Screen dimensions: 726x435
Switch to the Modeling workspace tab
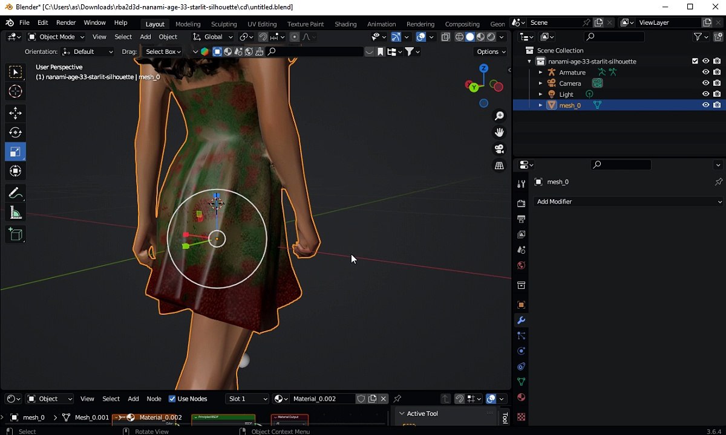[x=188, y=24]
